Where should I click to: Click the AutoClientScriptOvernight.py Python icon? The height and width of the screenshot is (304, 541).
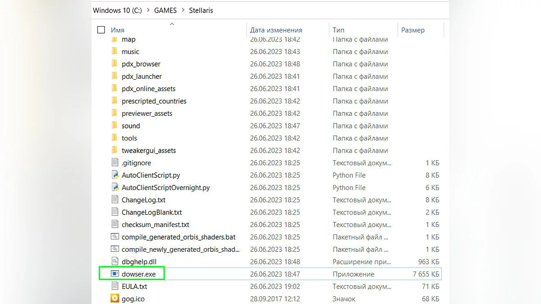point(115,187)
